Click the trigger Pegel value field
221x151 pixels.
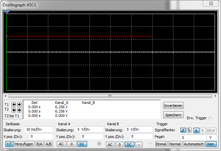pyautogui.click(x=194, y=137)
